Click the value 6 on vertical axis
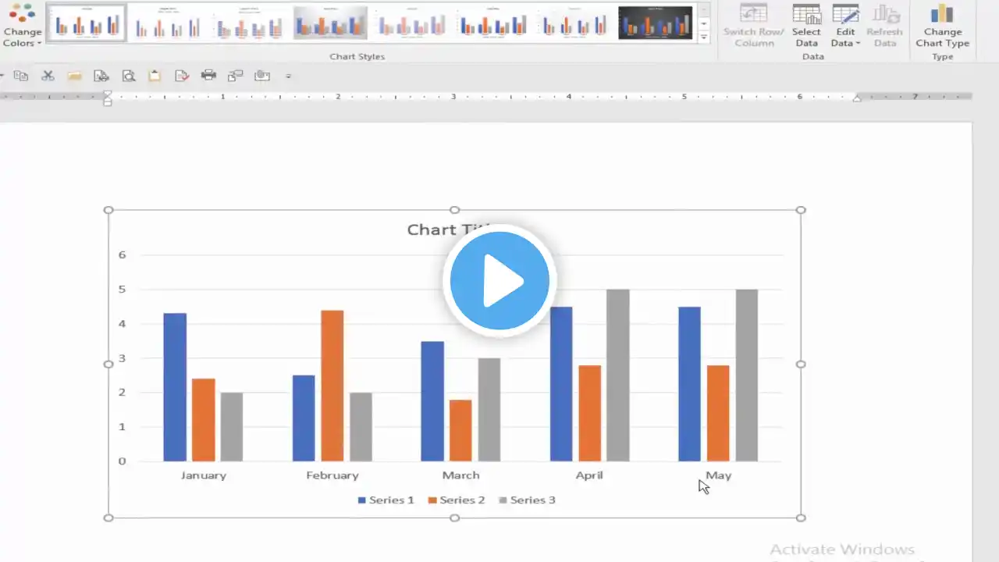This screenshot has width=999, height=562. point(122,254)
